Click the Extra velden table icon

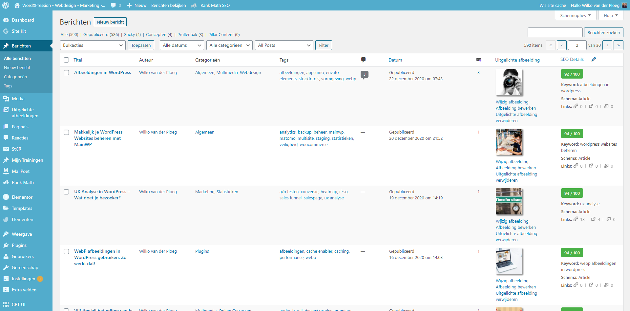(x=6, y=290)
